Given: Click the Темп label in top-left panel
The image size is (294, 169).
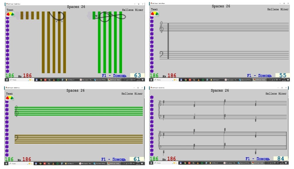Looking at the screenshot, I should (10, 10).
